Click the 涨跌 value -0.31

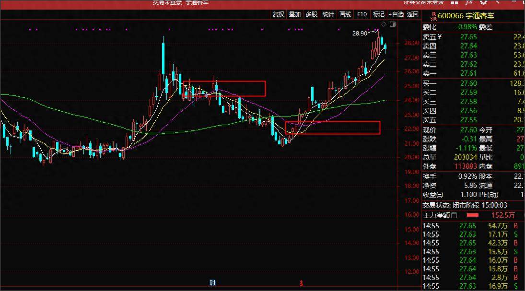point(468,139)
